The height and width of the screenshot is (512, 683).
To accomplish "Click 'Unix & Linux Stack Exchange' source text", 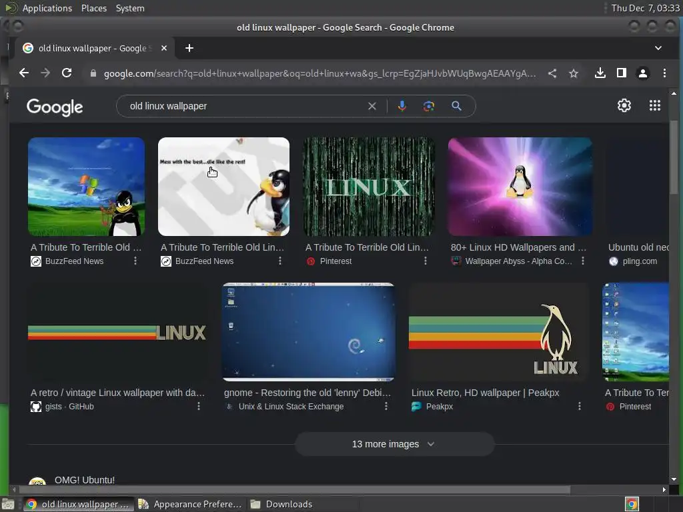I will (x=291, y=407).
